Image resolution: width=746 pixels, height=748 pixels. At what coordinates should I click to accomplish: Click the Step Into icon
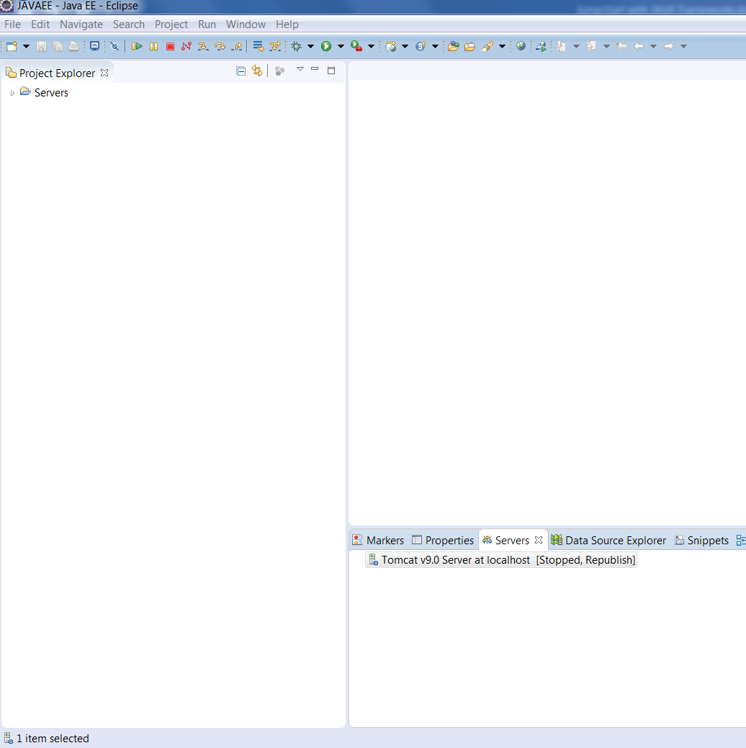[203, 46]
